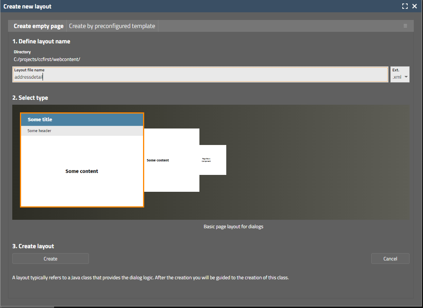Open Create by preconfigured template tab
The width and height of the screenshot is (423, 308).
point(112,26)
